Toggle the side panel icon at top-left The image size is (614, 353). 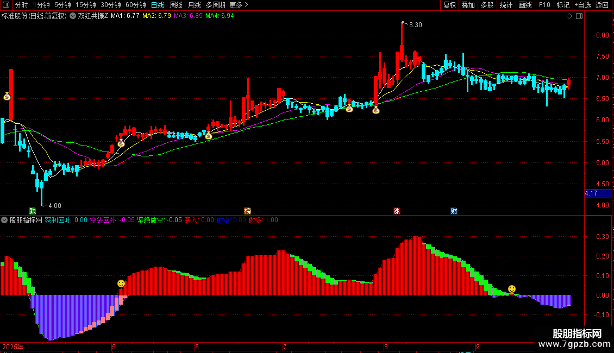point(6,5)
